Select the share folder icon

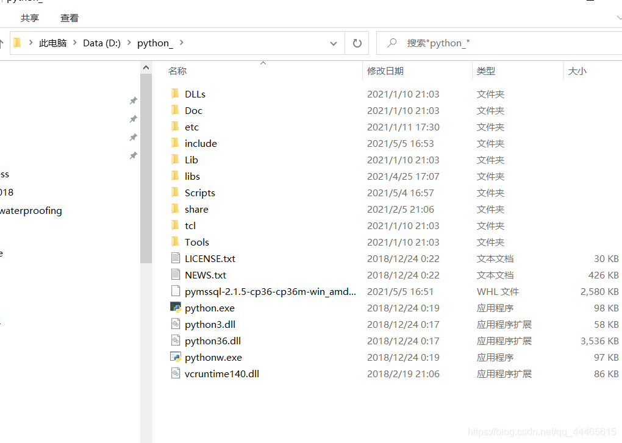tap(176, 209)
